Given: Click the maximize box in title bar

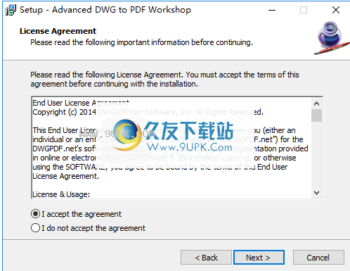Looking at the screenshot, I should click(304, 10).
